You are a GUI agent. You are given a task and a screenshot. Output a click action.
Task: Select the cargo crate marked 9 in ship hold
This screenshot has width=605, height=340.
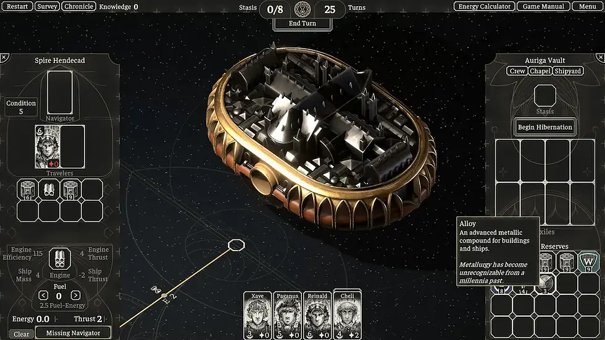(x=70, y=189)
